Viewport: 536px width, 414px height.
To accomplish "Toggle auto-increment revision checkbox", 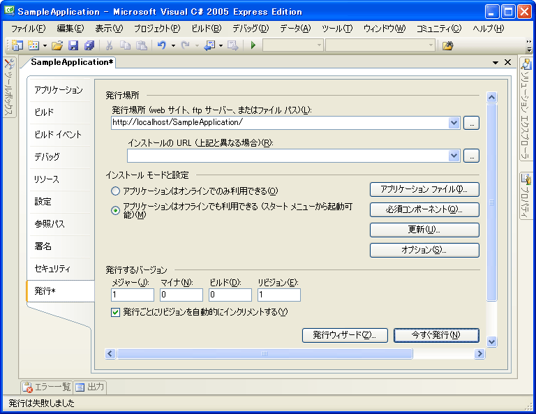I will (116, 312).
